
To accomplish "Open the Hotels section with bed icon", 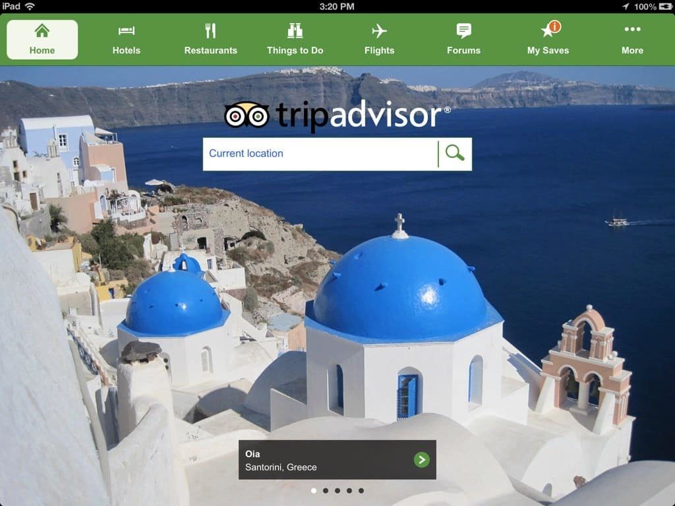I will coord(126,40).
